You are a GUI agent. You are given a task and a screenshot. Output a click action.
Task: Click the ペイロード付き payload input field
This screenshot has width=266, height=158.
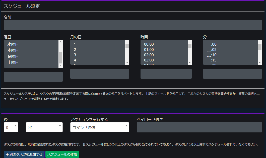(199, 127)
